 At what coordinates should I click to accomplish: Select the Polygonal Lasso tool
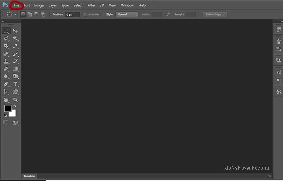click(6, 38)
